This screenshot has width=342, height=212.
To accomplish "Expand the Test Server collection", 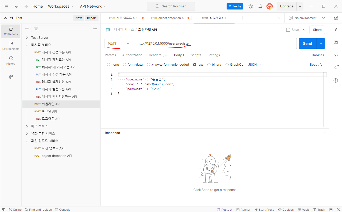I will point(27,38).
